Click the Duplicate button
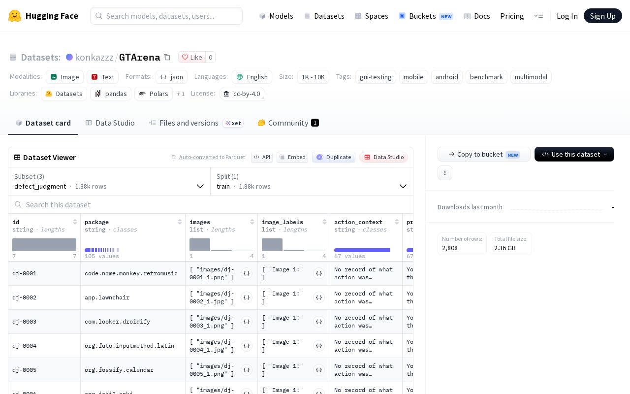The height and width of the screenshot is (394, 630). pyautogui.click(x=334, y=157)
